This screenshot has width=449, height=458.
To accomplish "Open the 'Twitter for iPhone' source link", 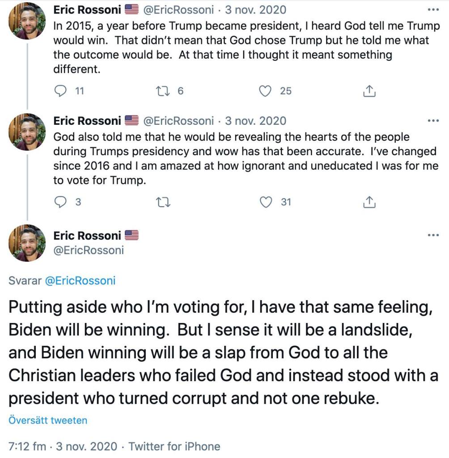I will click(x=174, y=446).
